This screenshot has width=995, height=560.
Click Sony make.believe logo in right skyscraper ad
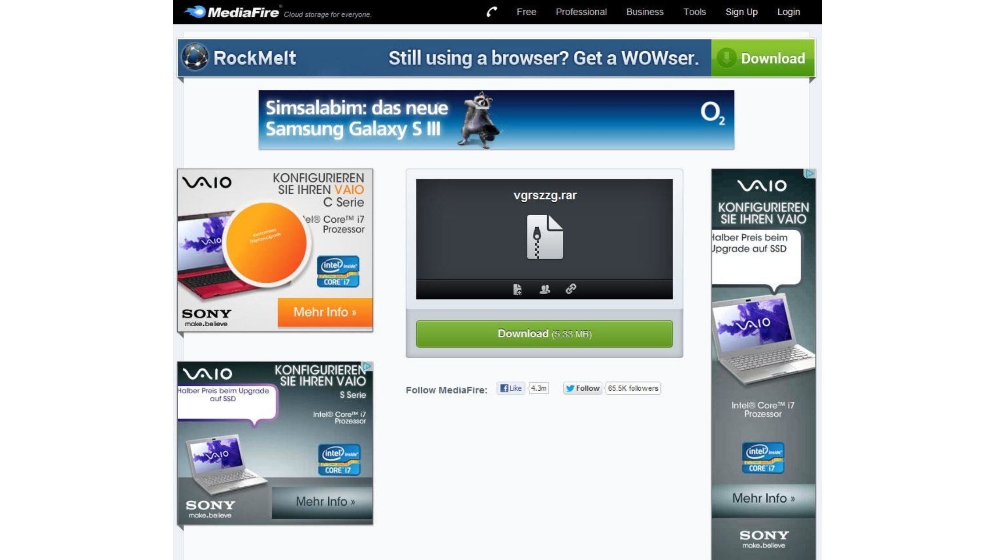click(764, 539)
